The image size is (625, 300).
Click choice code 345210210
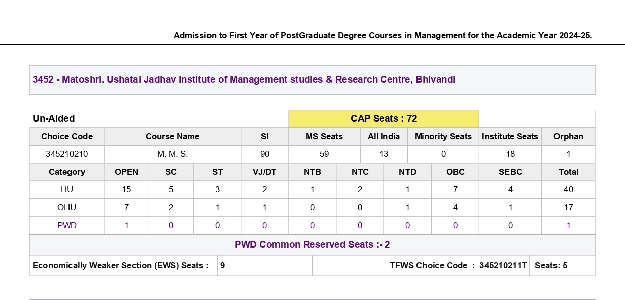pos(67,154)
